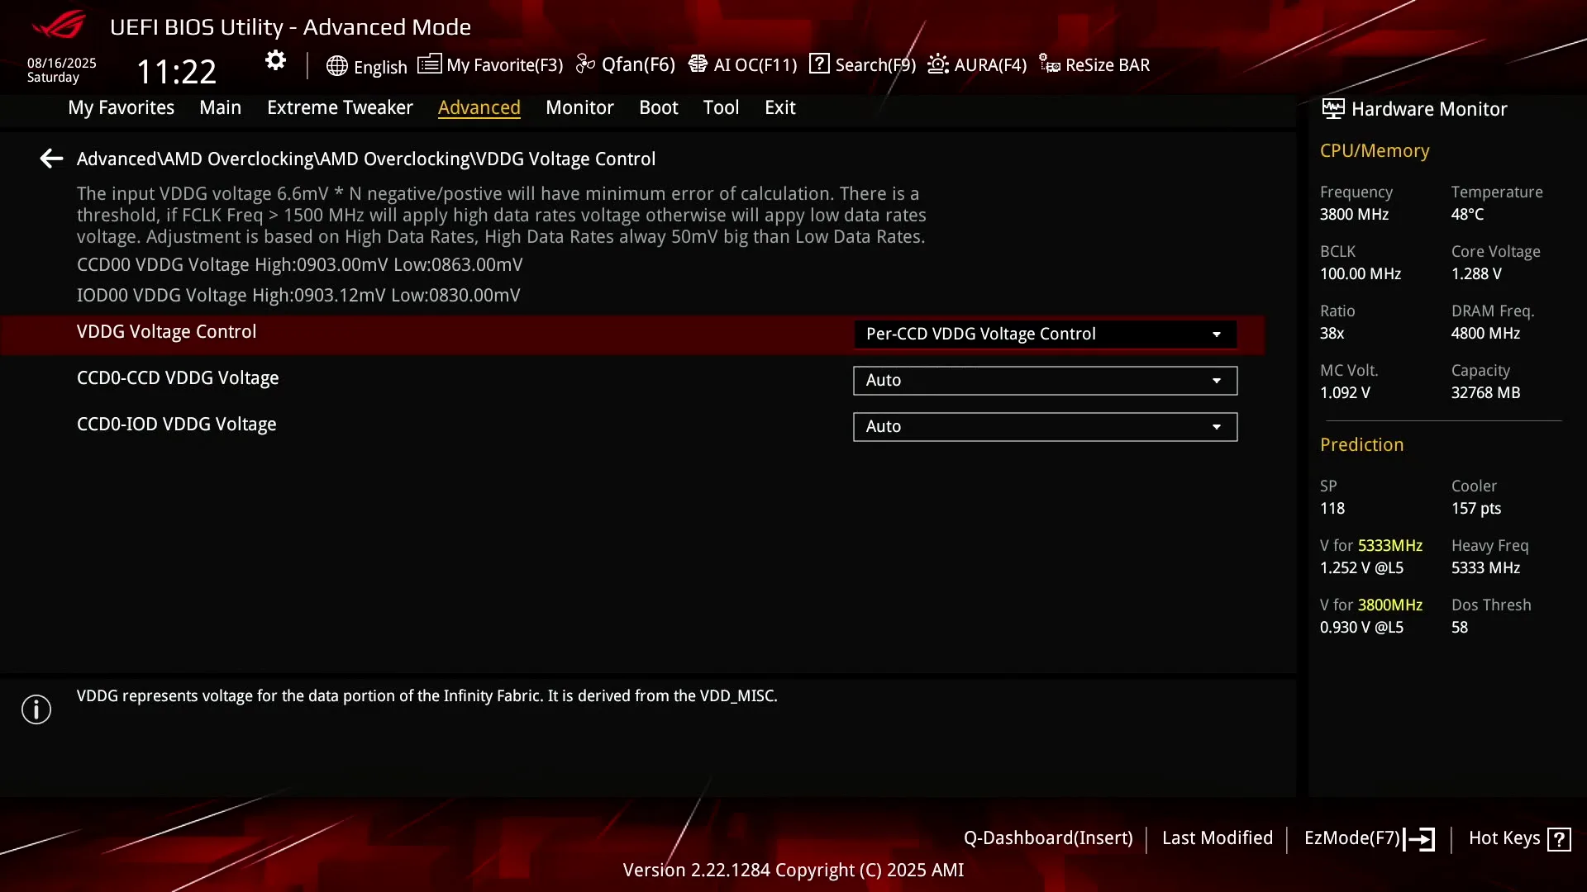Open Q-Dashboard(Insert)
This screenshot has width=1587, height=892.
coord(1048,838)
